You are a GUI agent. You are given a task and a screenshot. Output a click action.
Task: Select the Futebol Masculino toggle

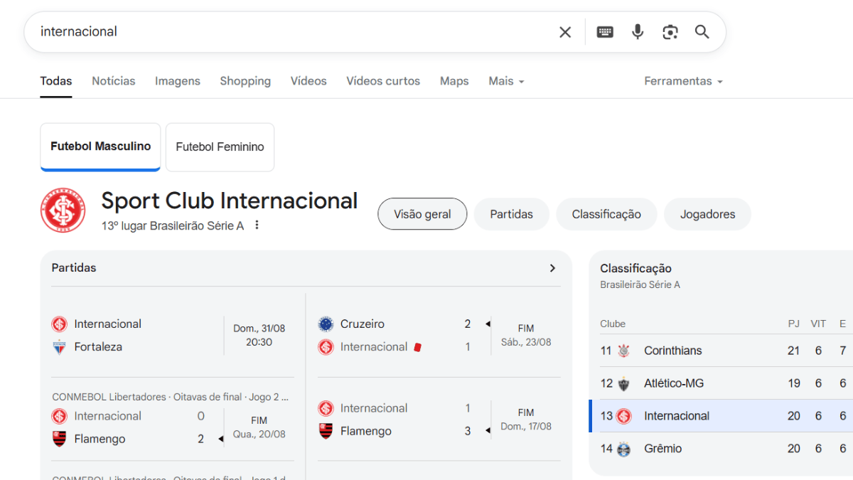[100, 146]
